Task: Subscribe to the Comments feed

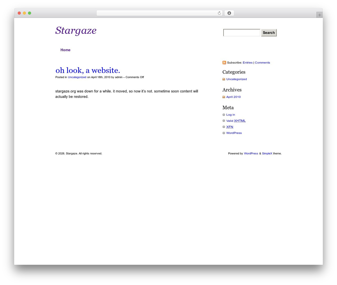Action: coord(262,63)
